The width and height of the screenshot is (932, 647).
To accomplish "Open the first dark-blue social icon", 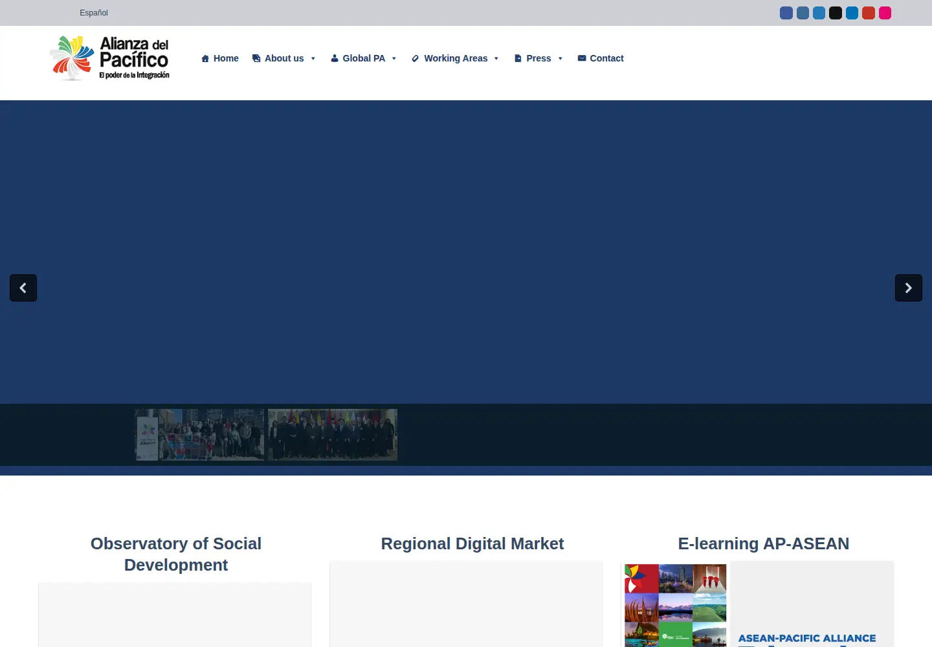I will coord(786,13).
